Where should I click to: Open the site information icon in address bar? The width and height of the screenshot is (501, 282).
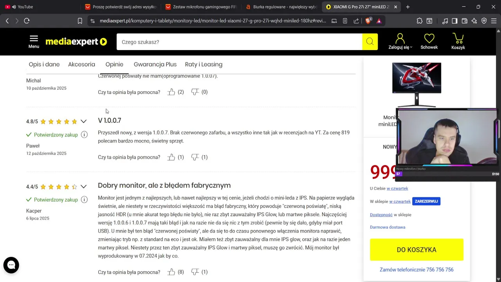(92, 21)
